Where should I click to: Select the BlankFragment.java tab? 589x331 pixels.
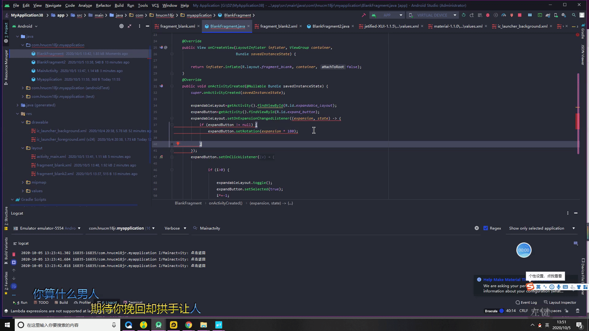point(227,26)
